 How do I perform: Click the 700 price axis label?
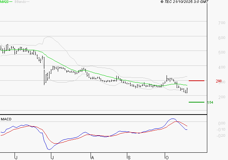click(222, 23)
